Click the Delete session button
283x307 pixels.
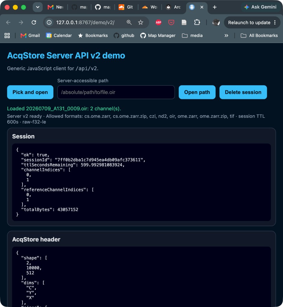tap(243, 92)
